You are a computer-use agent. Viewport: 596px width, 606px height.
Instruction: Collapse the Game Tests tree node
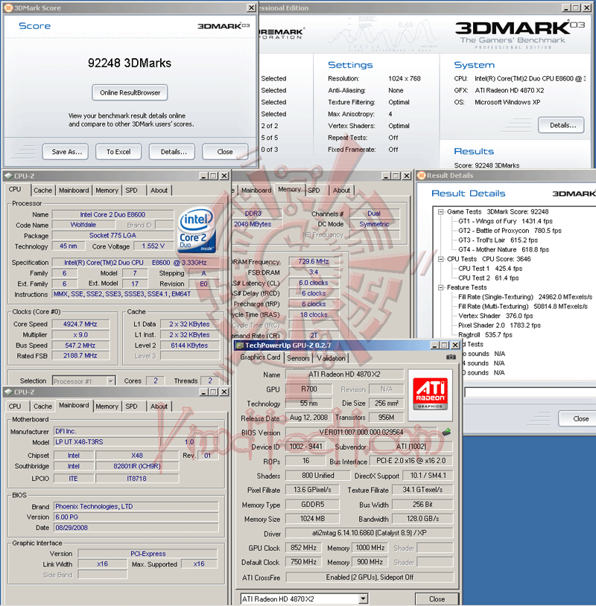(440, 211)
